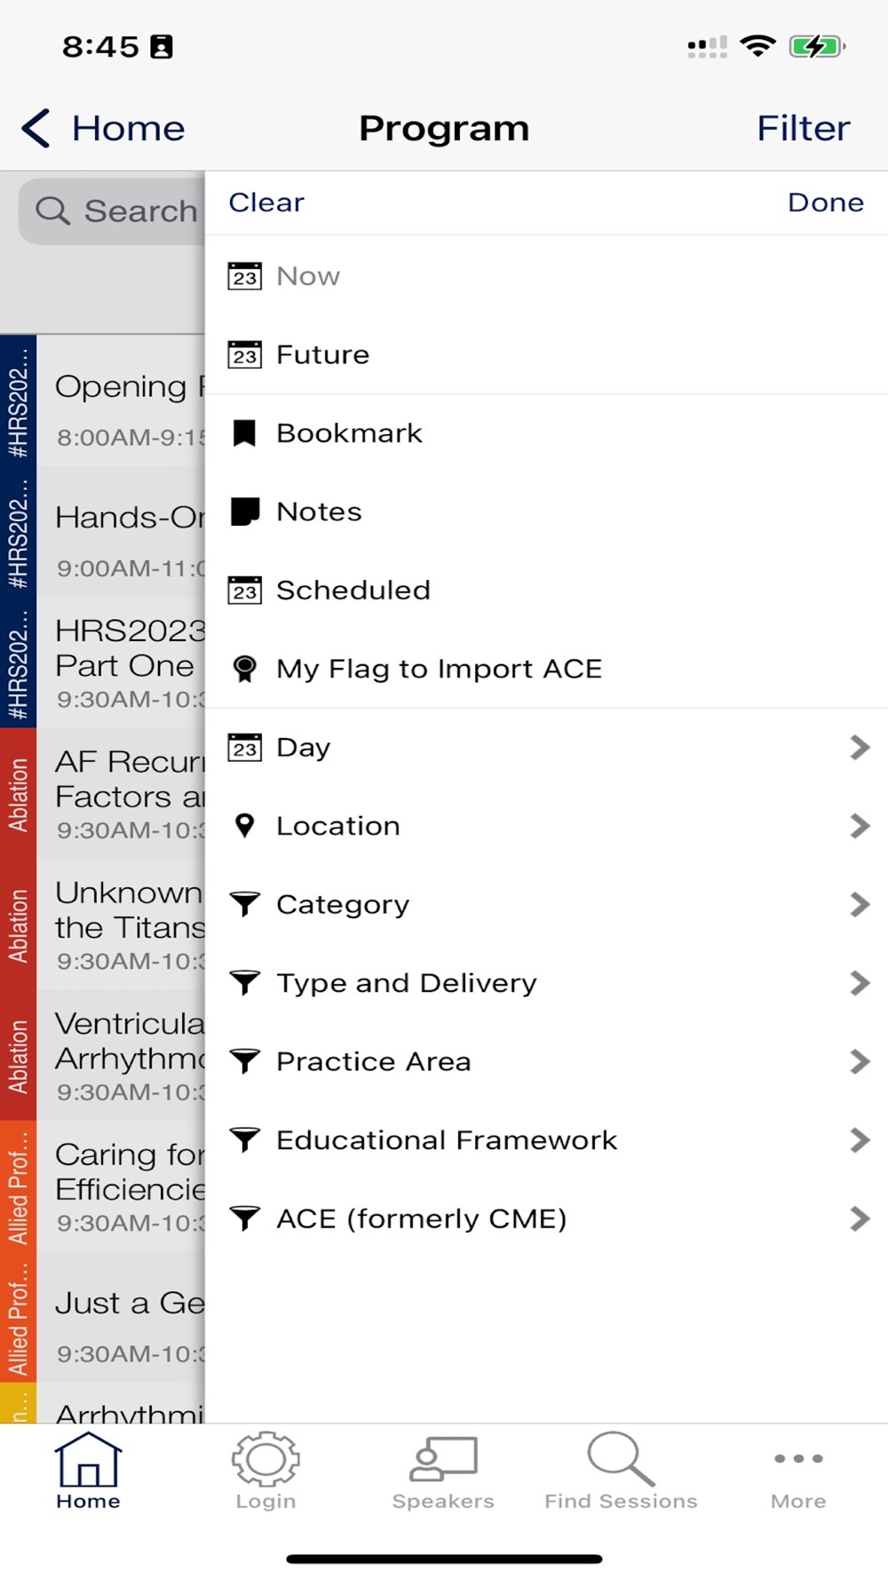
Task: Toggle the Now sessions filter
Action: [546, 276]
